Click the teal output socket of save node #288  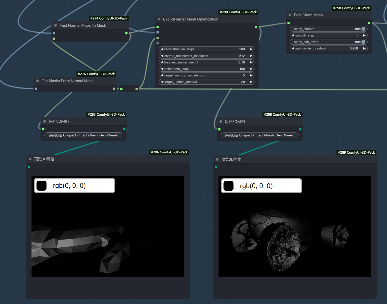(x=300, y=129)
